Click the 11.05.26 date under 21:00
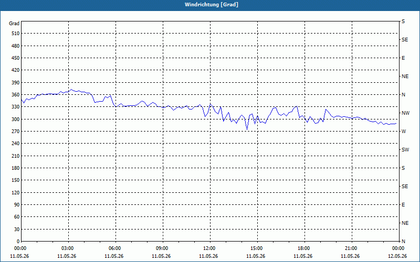Screen dimensions: 420x262 point(350,256)
